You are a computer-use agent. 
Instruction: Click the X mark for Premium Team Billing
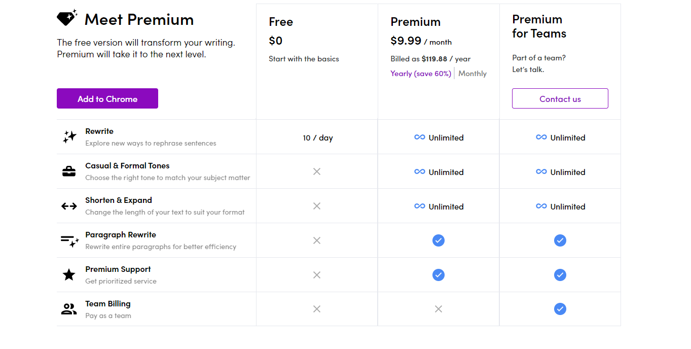[x=439, y=309]
